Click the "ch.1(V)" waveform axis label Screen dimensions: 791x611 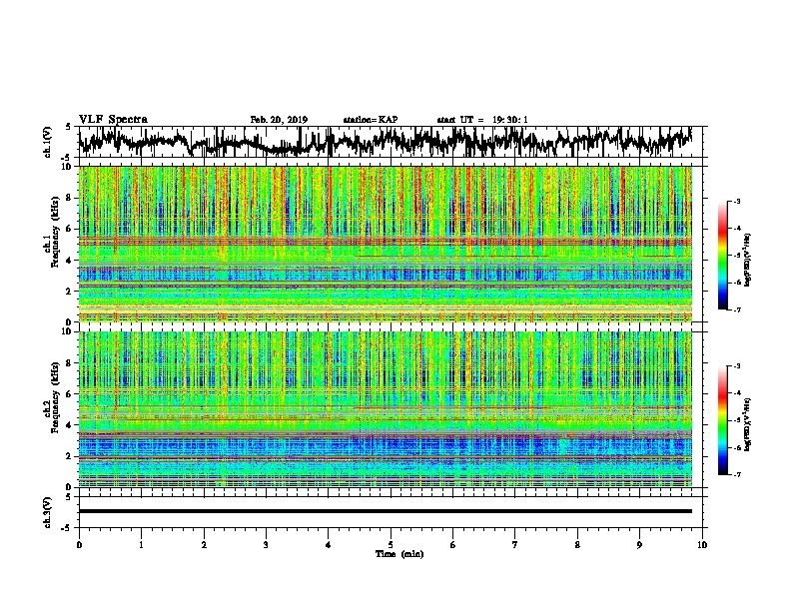tap(47, 142)
